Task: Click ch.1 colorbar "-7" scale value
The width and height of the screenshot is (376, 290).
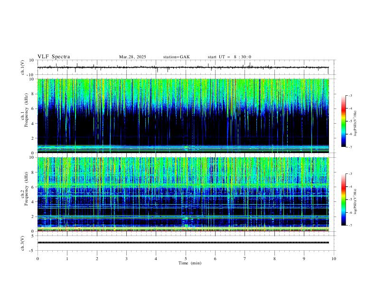Action: coord(350,147)
